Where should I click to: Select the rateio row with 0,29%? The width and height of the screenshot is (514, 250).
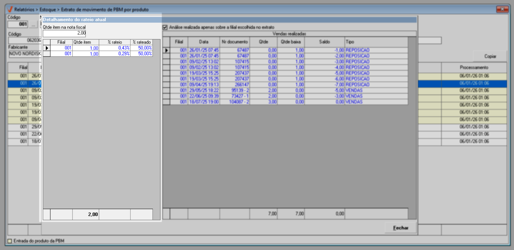[x=114, y=54]
